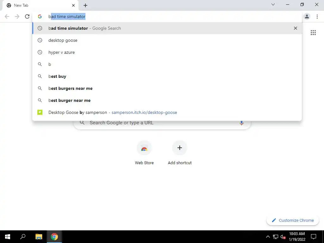The image size is (324, 243).
Task: Click the magnifier icon beside best buy
Action: coord(40,76)
